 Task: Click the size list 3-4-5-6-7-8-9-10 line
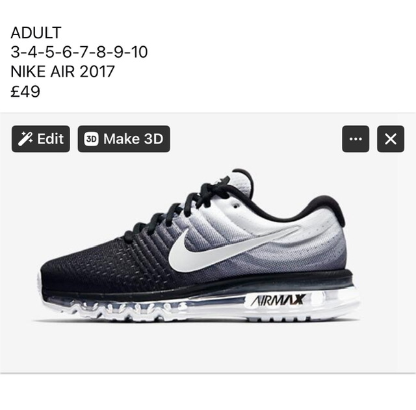(79, 52)
